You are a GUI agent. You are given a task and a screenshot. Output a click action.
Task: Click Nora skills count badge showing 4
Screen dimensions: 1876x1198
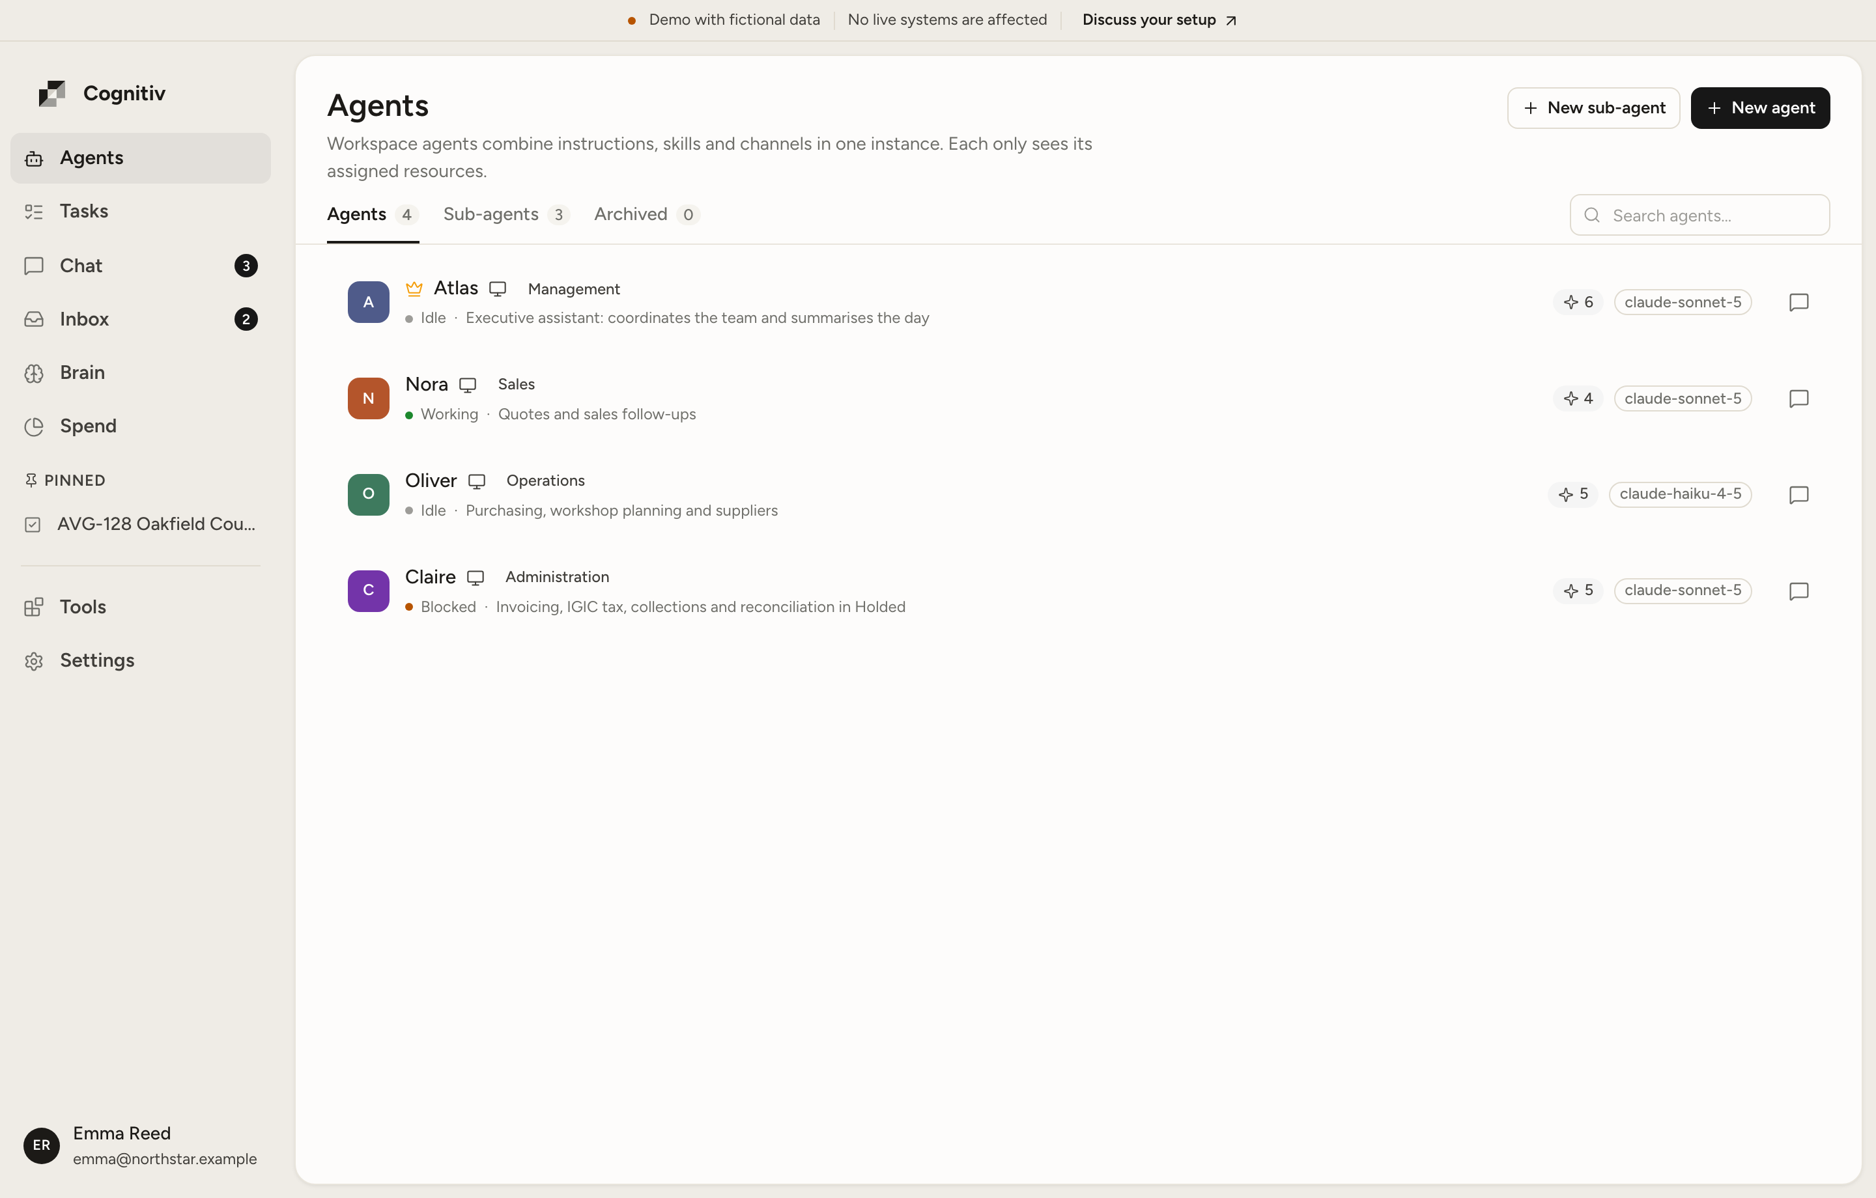pyautogui.click(x=1578, y=399)
